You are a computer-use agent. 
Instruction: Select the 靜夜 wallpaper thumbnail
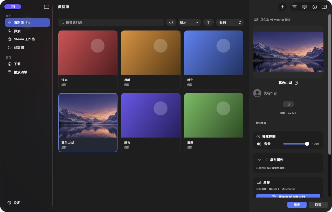click(x=151, y=115)
